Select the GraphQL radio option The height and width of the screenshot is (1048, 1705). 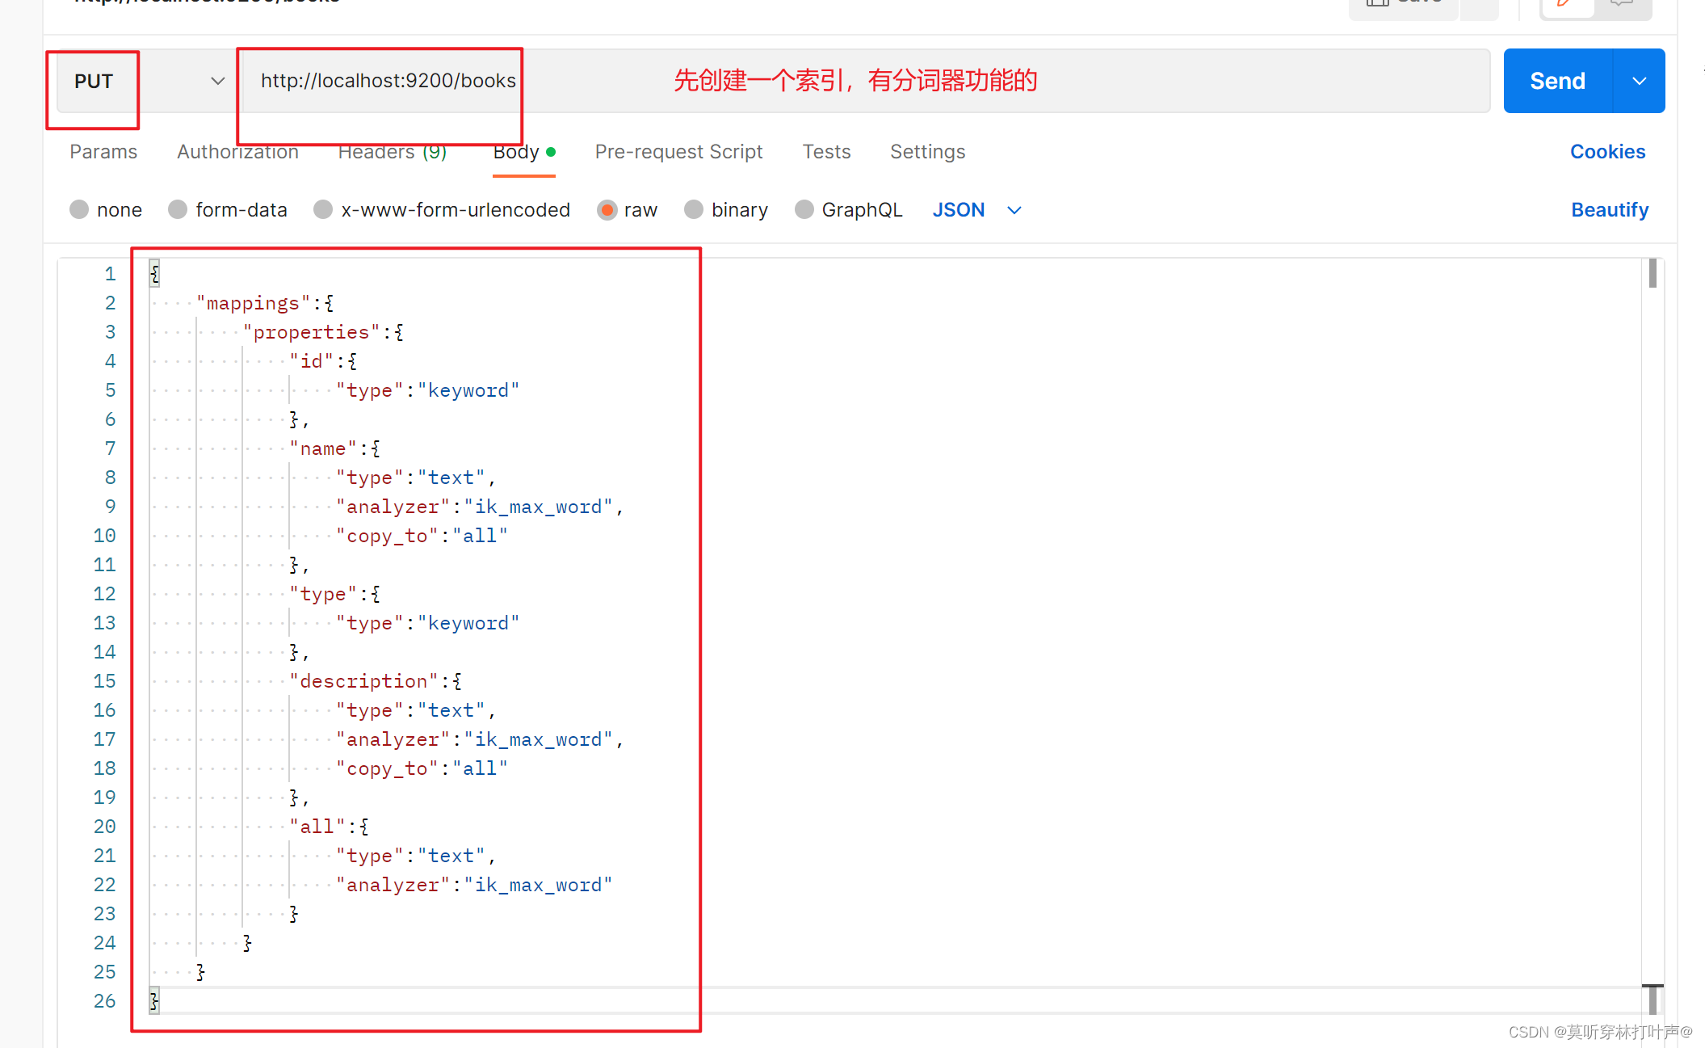point(804,210)
